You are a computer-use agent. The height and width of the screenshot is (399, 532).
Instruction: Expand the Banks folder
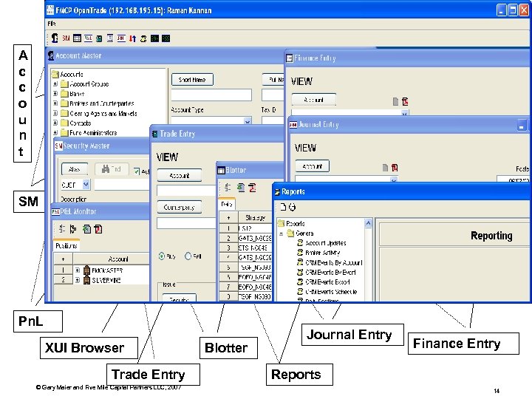(x=55, y=93)
